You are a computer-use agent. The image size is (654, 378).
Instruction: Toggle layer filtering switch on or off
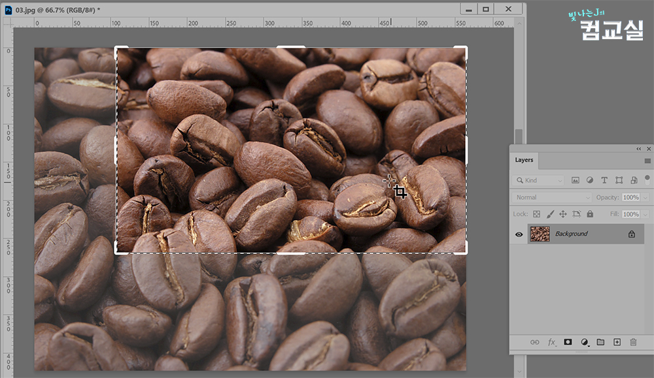tap(647, 180)
